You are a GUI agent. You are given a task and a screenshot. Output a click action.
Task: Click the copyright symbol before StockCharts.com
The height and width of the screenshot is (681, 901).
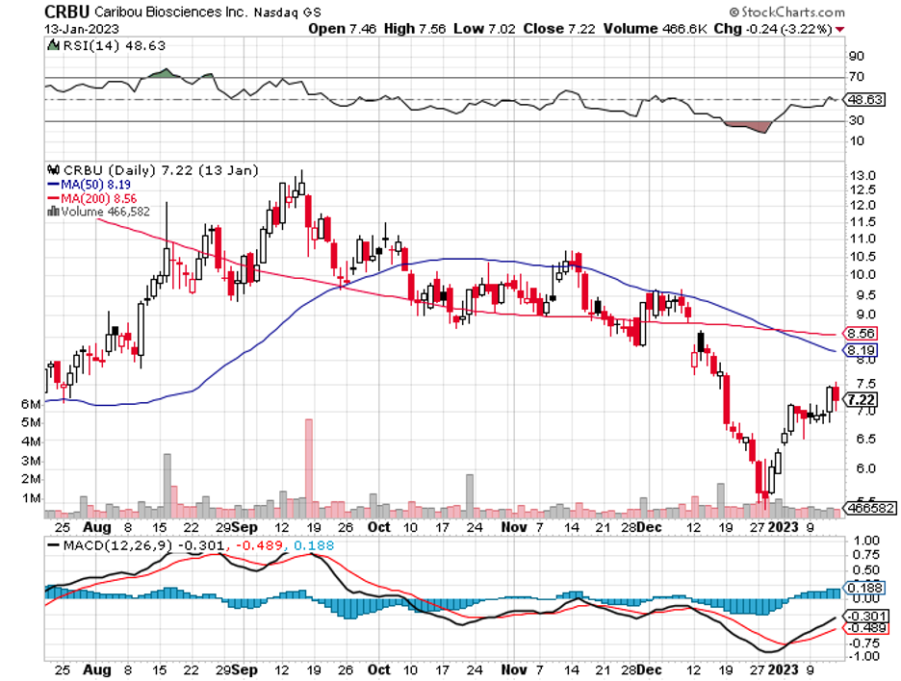[x=736, y=13]
